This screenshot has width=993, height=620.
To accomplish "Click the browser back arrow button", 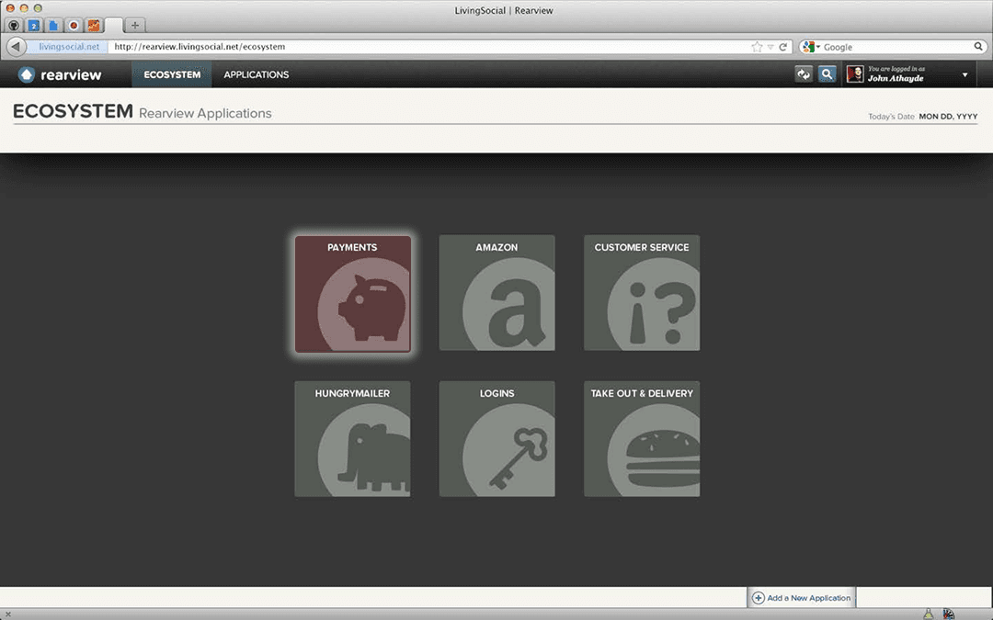I will 16,46.
